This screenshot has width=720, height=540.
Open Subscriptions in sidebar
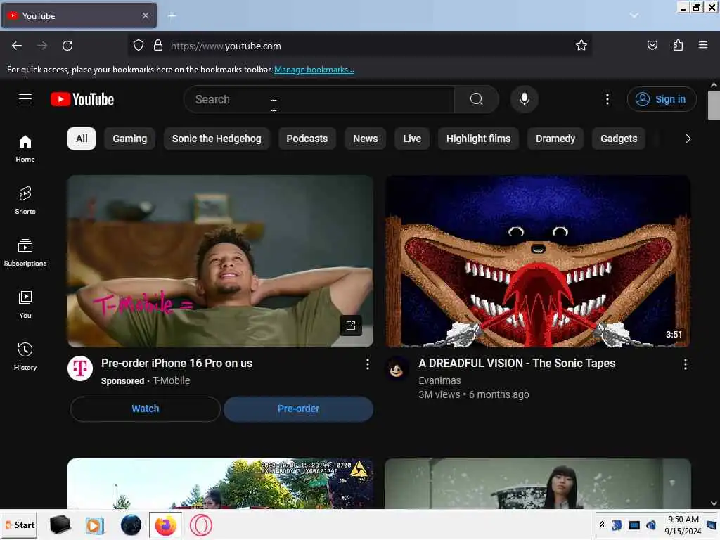point(25,252)
